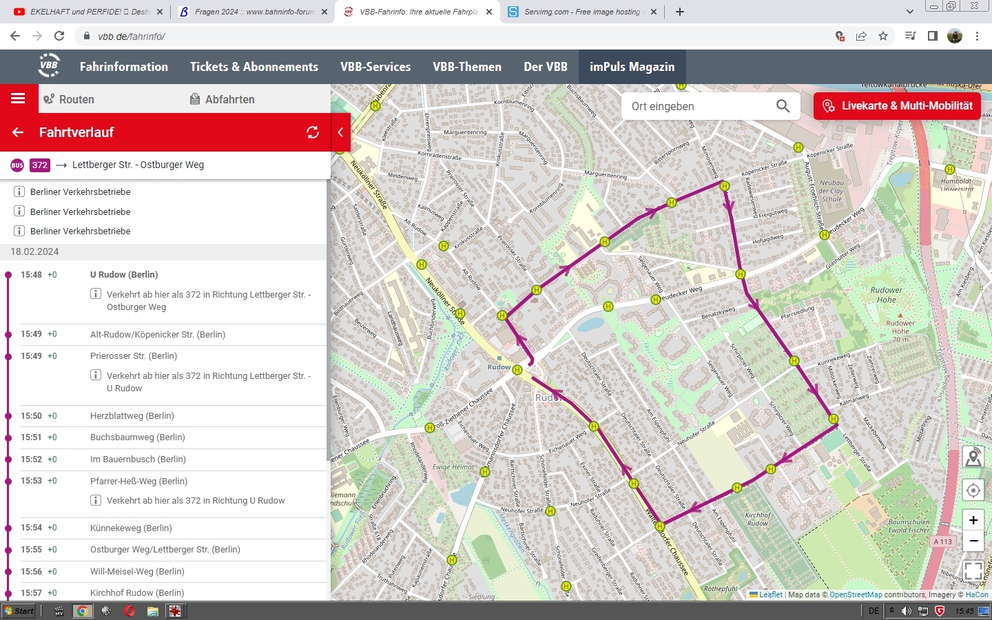Click the VBB logo
Screen dimensions: 992x620
pos(49,65)
